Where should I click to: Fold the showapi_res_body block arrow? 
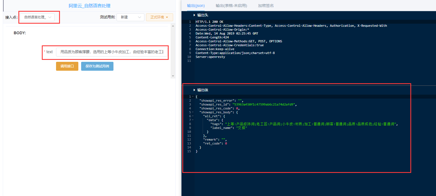[x=193, y=112]
